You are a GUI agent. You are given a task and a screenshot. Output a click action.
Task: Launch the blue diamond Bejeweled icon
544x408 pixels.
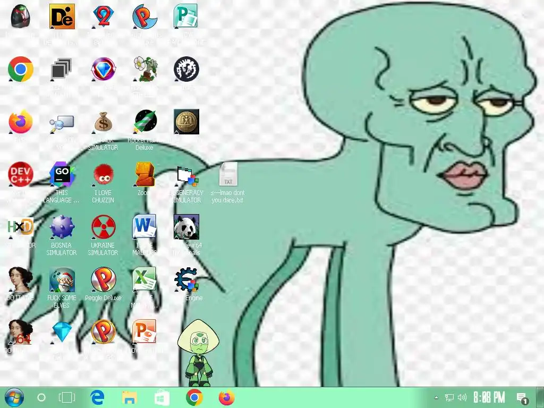click(62, 332)
